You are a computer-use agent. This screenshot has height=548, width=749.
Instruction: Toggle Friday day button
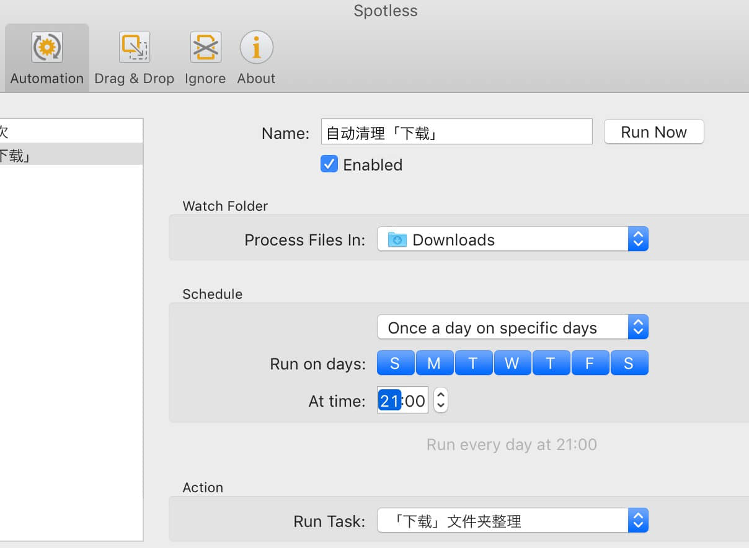[590, 363]
